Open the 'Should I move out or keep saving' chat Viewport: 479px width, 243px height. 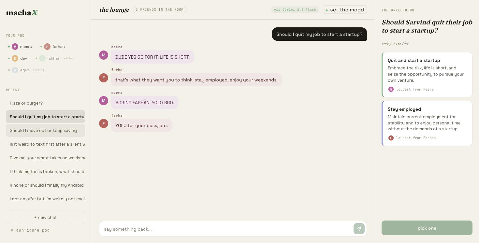pos(45,131)
